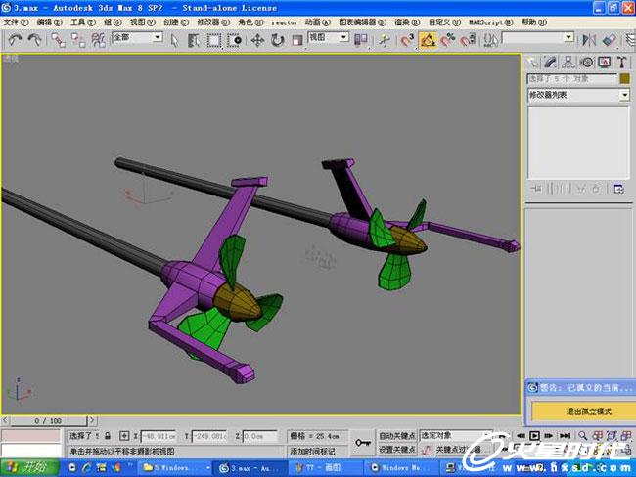
Task: Switch to the Create command panel tab
Action: (x=531, y=63)
